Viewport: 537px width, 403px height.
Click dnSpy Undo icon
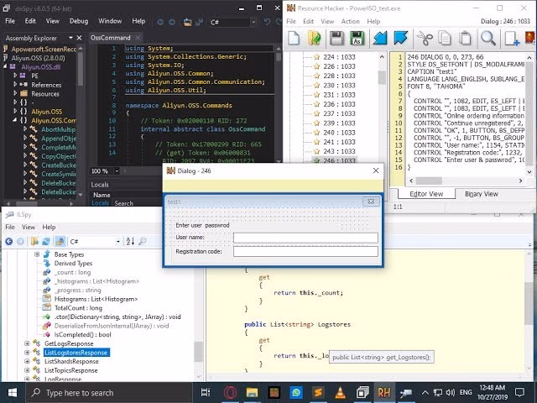tap(267, 23)
